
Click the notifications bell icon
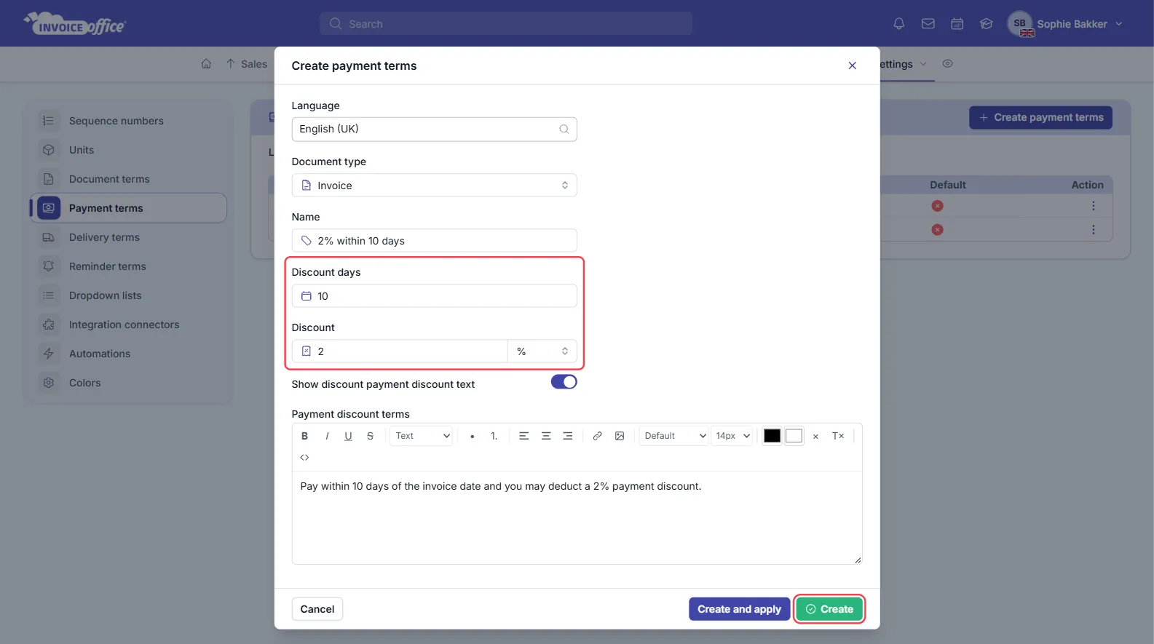898,24
